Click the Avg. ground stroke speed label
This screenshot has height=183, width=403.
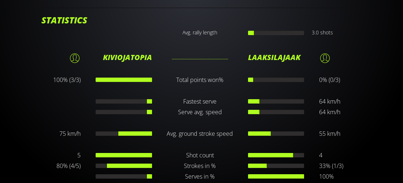[200, 134]
